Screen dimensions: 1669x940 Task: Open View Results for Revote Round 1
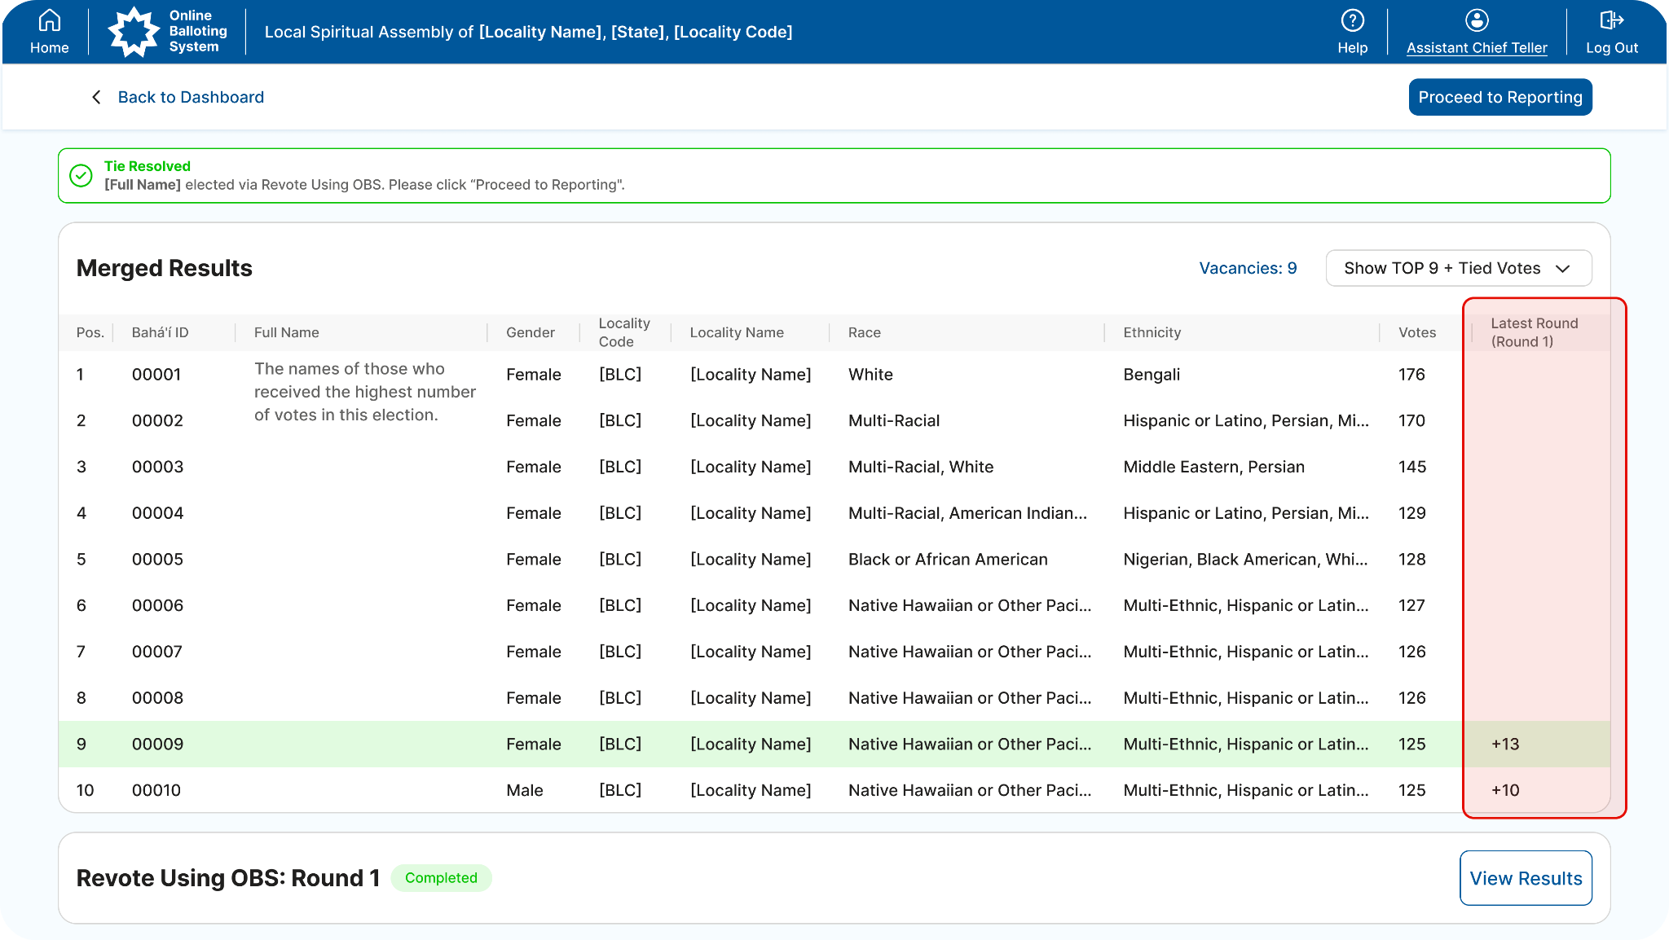[x=1525, y=878]
